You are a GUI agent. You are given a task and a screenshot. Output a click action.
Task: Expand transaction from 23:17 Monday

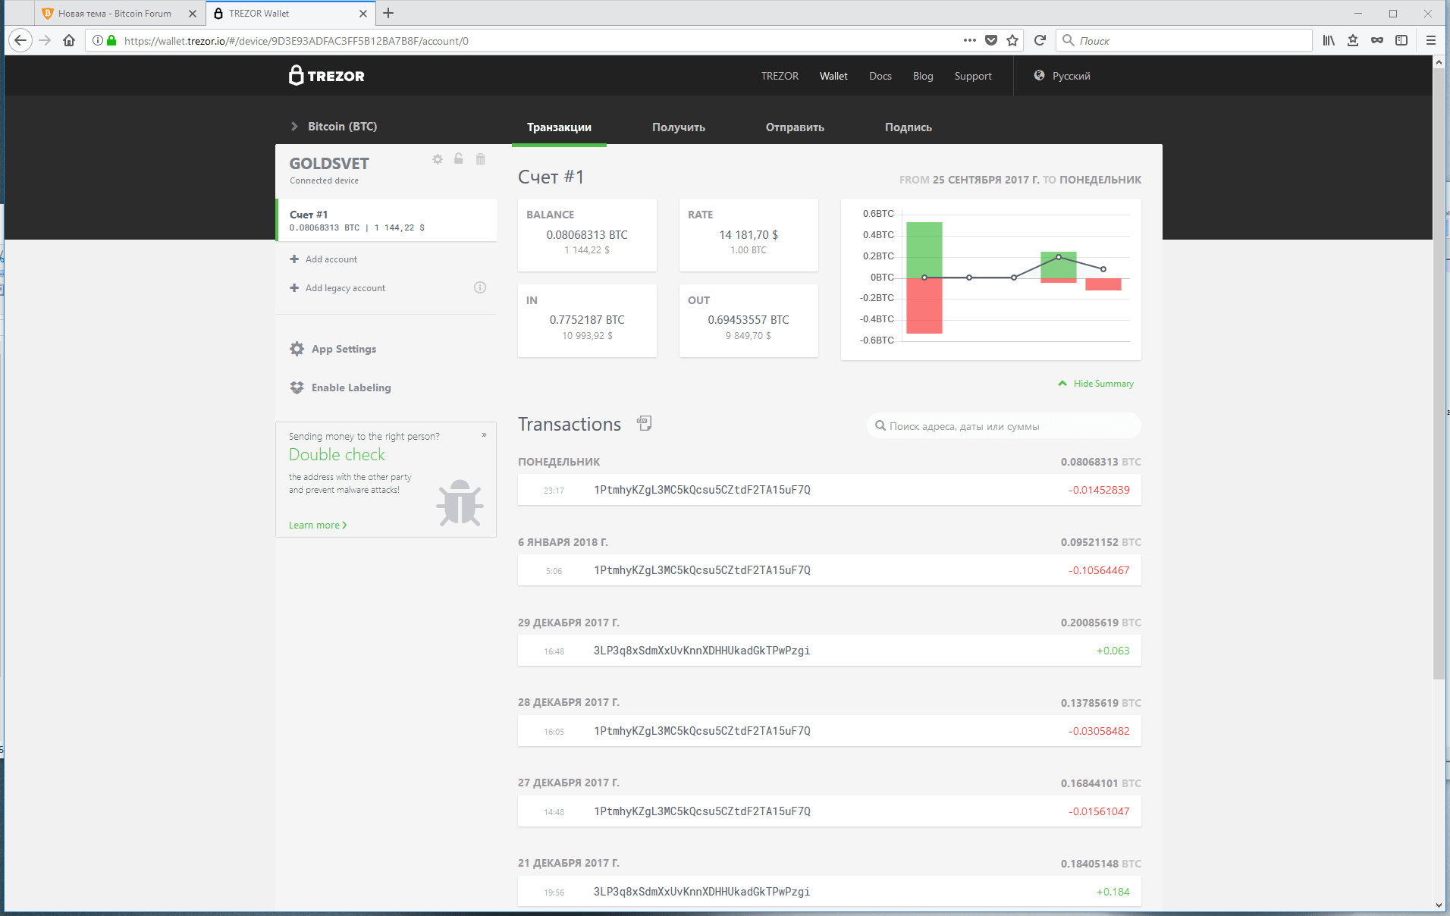(x=830, y=490)
